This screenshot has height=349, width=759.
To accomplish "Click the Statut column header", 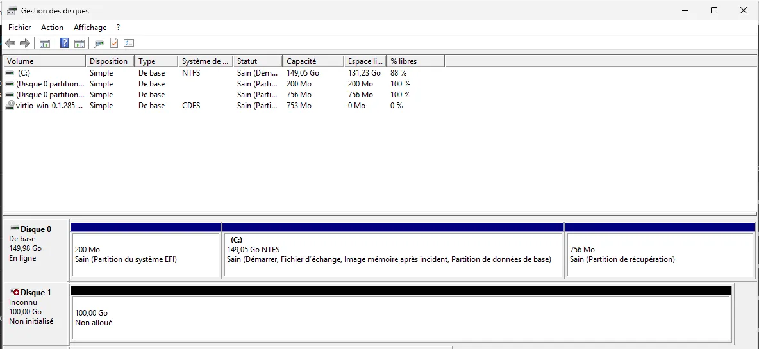I will tap(257, 61).
